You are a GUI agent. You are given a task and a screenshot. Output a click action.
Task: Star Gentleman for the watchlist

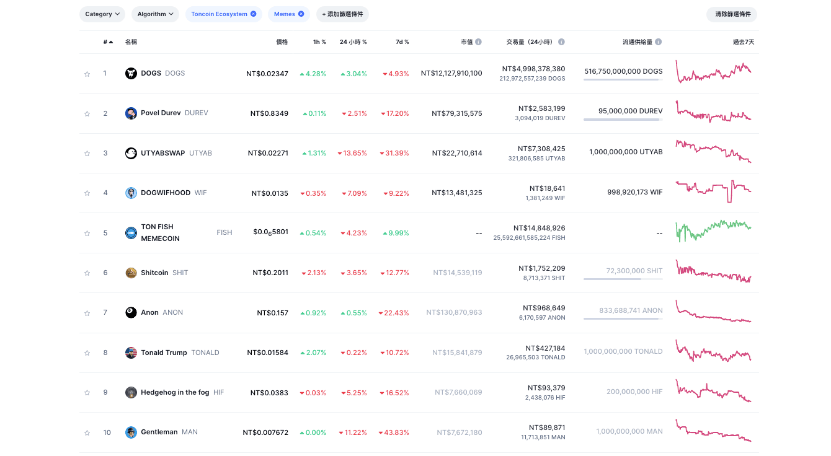point(87,432)
